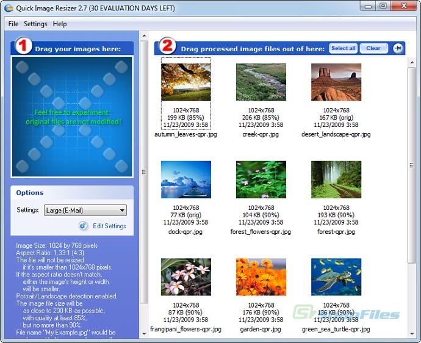
Task: Select the green_sea_turtle-qpr.jpg thumbnail
Action: pyautogui.click(x=336, y=277)
